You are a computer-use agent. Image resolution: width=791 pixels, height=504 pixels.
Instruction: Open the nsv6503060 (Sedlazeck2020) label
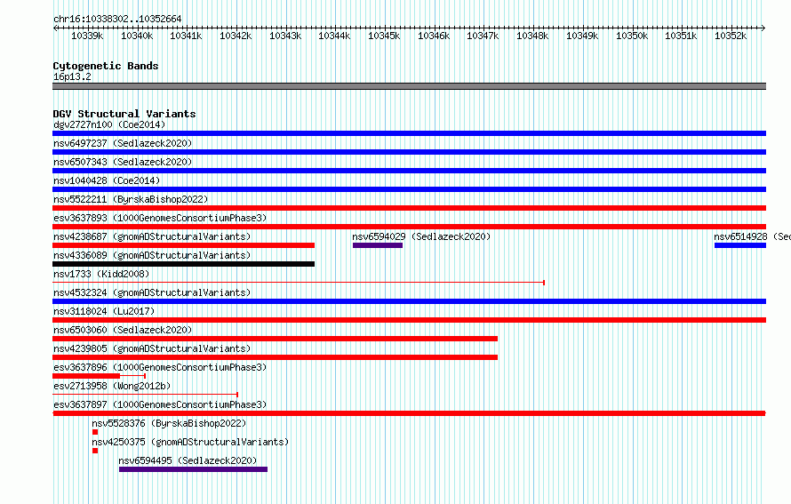click(x=123, y=330)
